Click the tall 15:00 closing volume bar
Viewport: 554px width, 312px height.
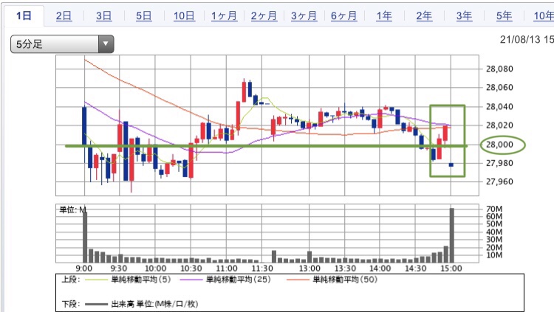[x=451, y=235]
